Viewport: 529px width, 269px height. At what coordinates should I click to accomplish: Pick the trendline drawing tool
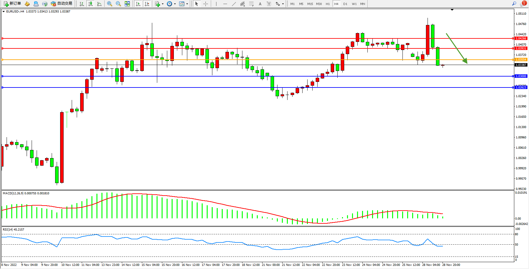click(234, 4)
